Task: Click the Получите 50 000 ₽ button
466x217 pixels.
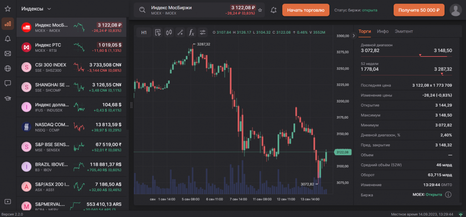Action: [x=419, y=10]
